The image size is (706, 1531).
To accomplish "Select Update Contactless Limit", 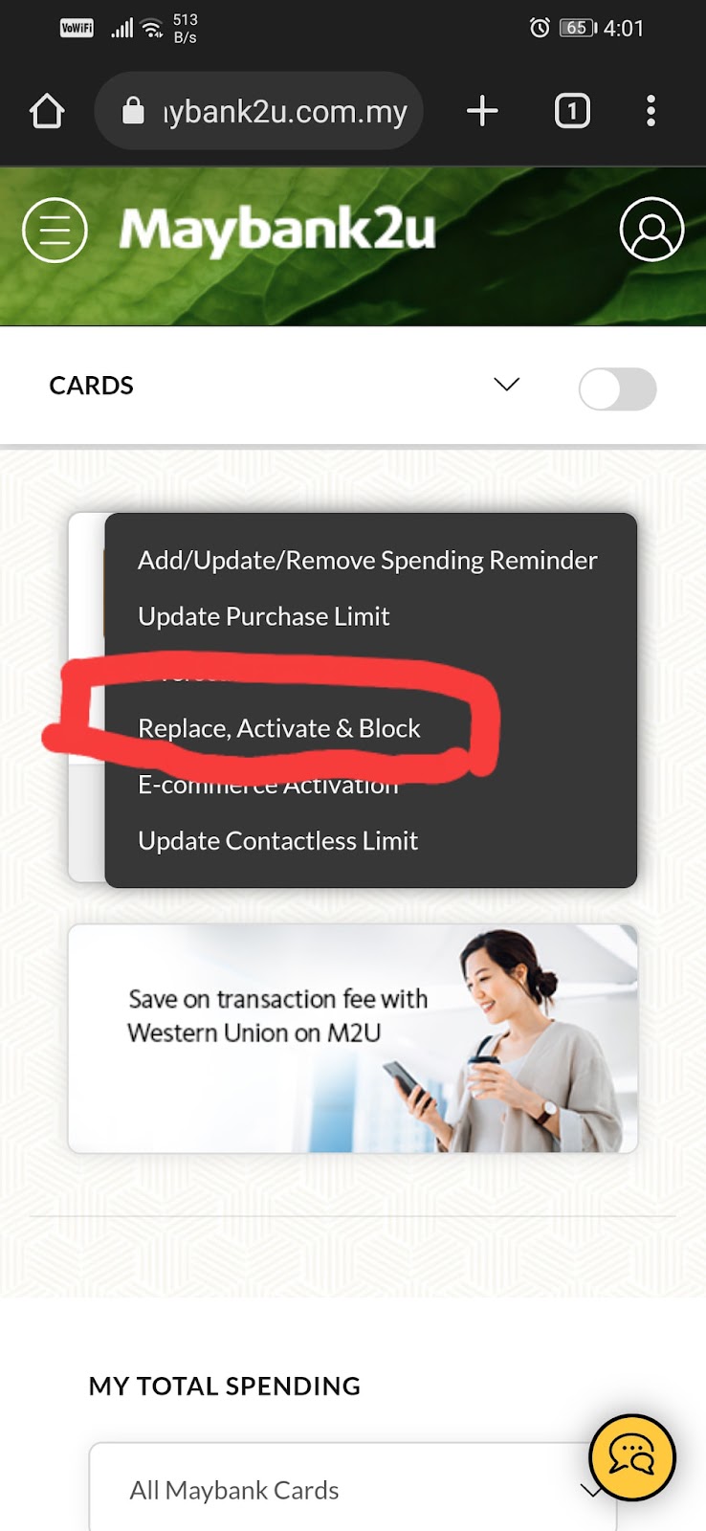I will click(x=278, y=840).
